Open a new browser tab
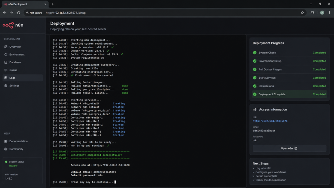 (53, 4)
